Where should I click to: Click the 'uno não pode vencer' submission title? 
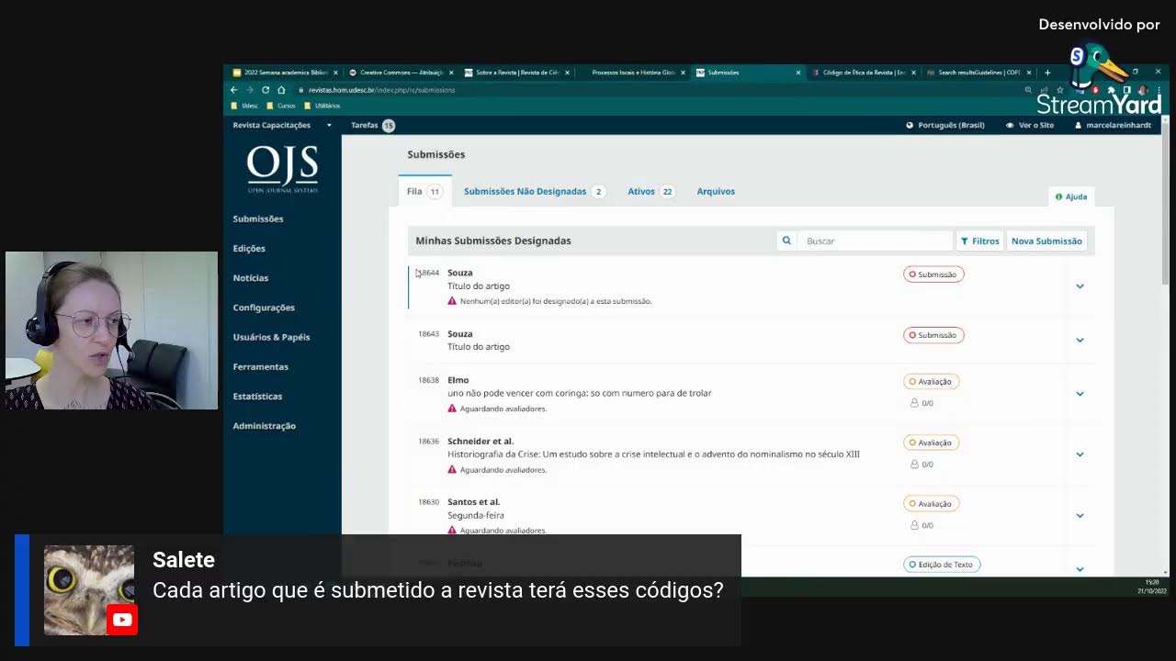click(x=580, y=393)
